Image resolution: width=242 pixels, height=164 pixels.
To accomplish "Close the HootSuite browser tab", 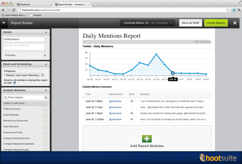I will (x=51, y=4).
